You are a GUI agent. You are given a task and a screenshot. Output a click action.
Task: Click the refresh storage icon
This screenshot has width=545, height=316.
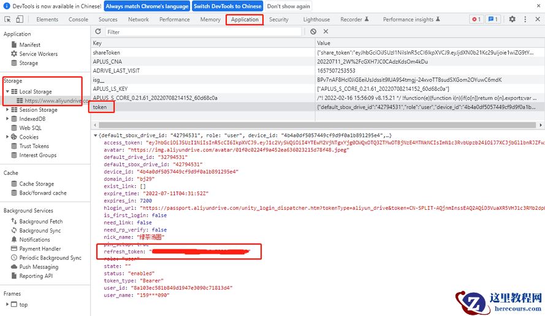tap(98, 31)
